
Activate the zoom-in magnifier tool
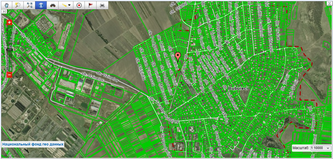tap(18, 5)
